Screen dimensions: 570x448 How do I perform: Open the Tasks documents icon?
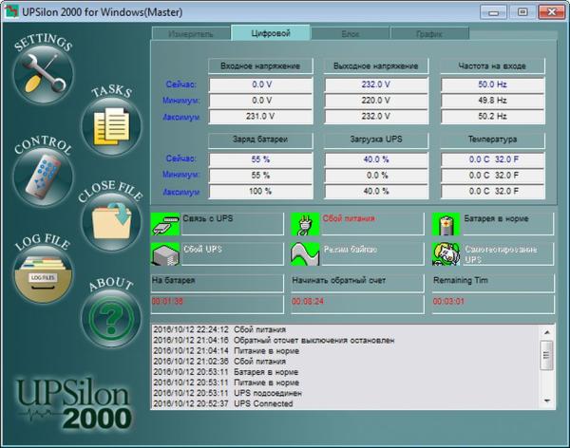pos(111,126)
